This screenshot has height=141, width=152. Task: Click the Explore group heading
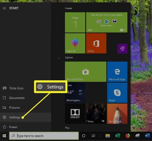[x=69, y=57]
